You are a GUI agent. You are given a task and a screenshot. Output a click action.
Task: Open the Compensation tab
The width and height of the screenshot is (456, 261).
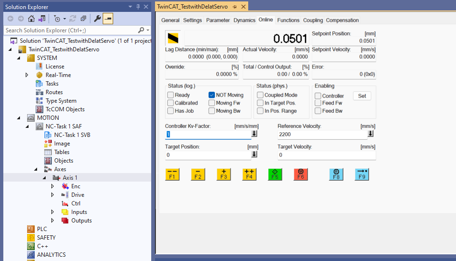[x=342, y=20]
